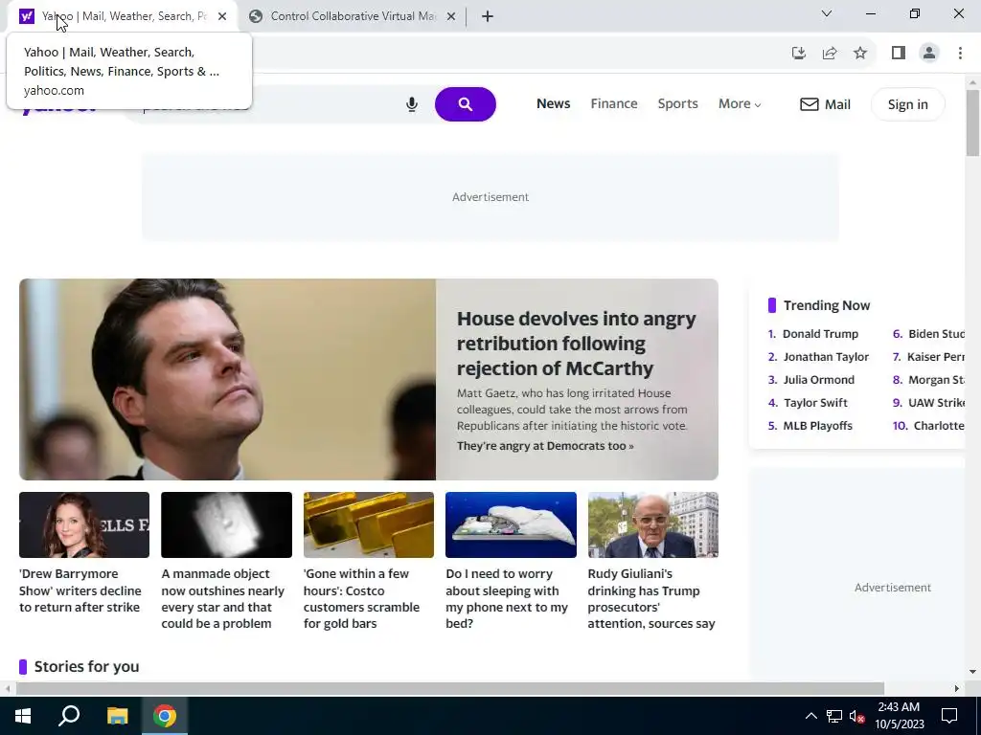Click the horizontal scrollbar left arrow
981x735 pixels.
coord(7,688)
